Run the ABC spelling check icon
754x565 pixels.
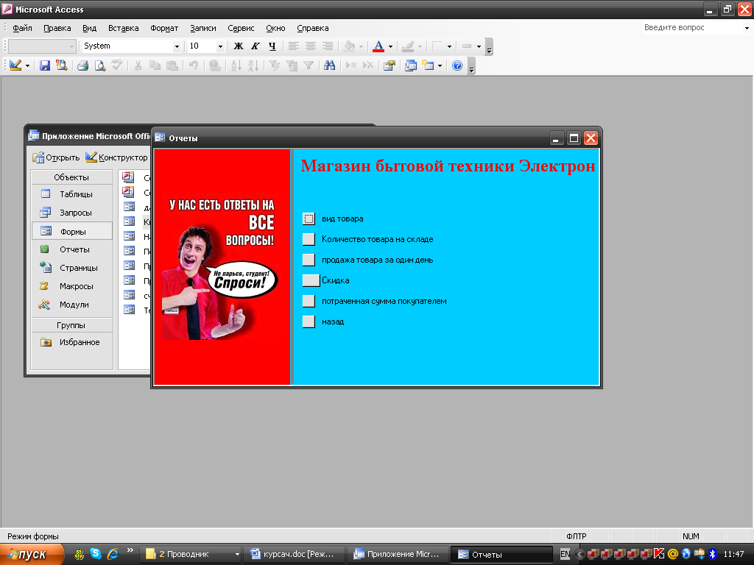click(117, 65)
